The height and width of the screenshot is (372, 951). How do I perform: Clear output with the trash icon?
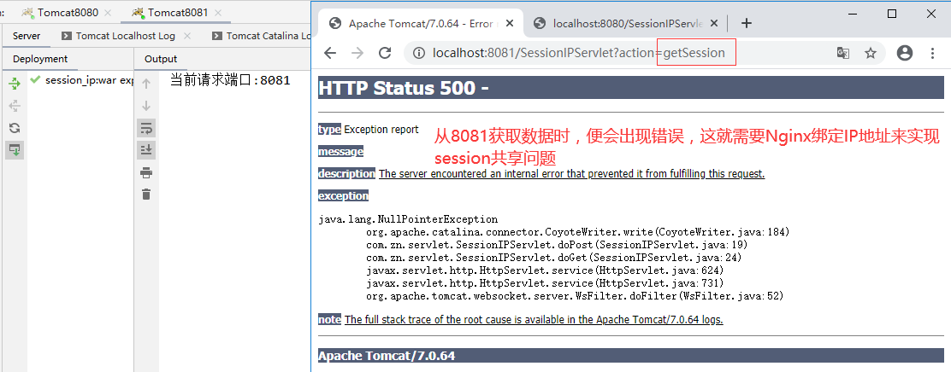pyautogui.click(x=146, y=195)
